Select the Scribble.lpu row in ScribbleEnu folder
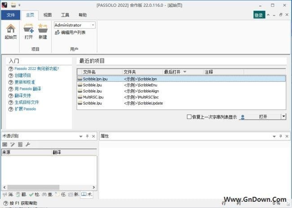The image size is (292, 208). click(181, 85)
